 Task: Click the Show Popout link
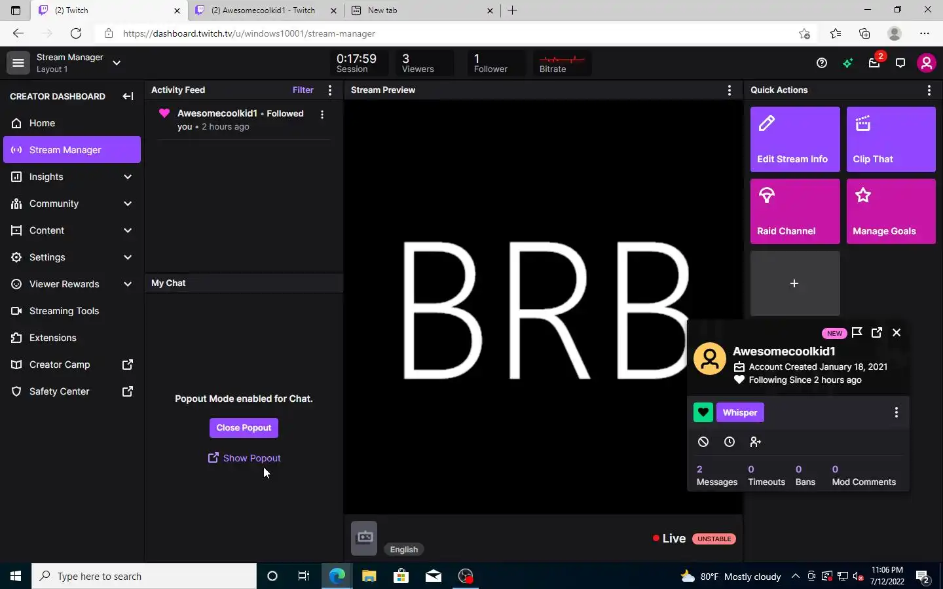pos(244,458)
